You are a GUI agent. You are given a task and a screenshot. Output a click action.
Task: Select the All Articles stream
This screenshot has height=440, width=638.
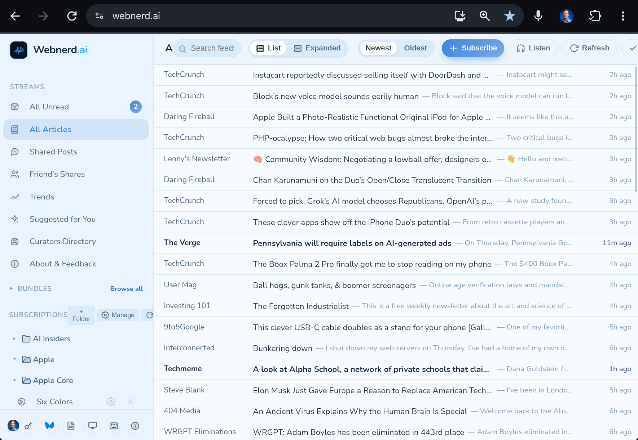coord(76,129)
